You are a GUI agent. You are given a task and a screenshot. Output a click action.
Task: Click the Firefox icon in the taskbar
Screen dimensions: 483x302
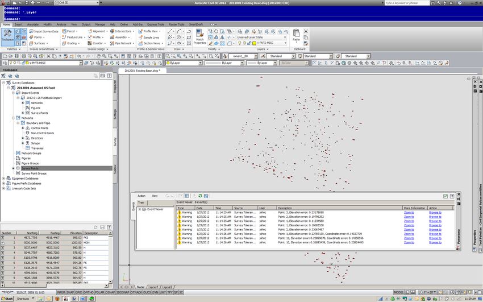(57, 299)
